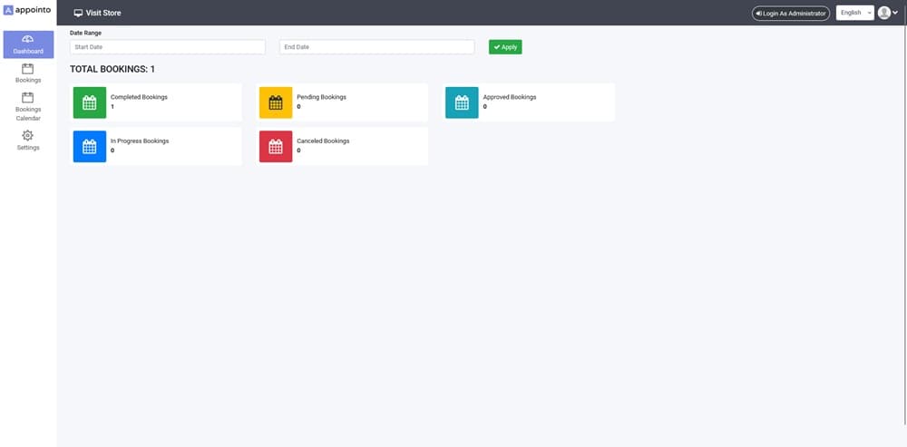Go to Bookings in the sidebar

pos(28,73)
